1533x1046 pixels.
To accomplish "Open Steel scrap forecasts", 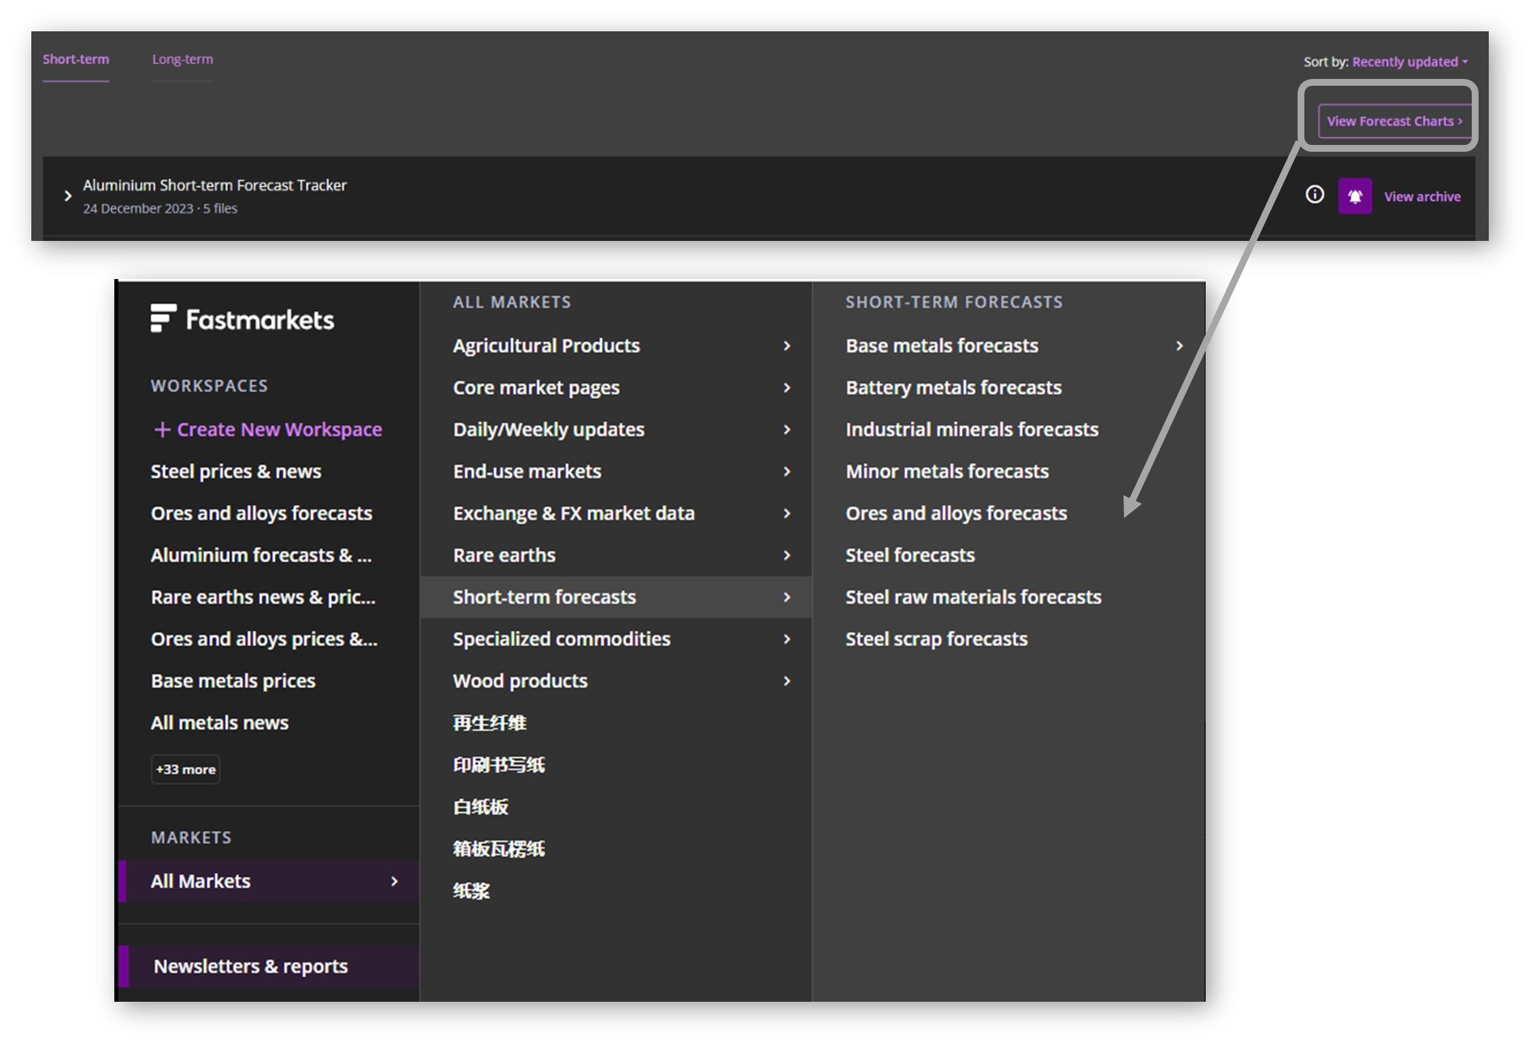I will pyautogui.click(x=936, y=639).
